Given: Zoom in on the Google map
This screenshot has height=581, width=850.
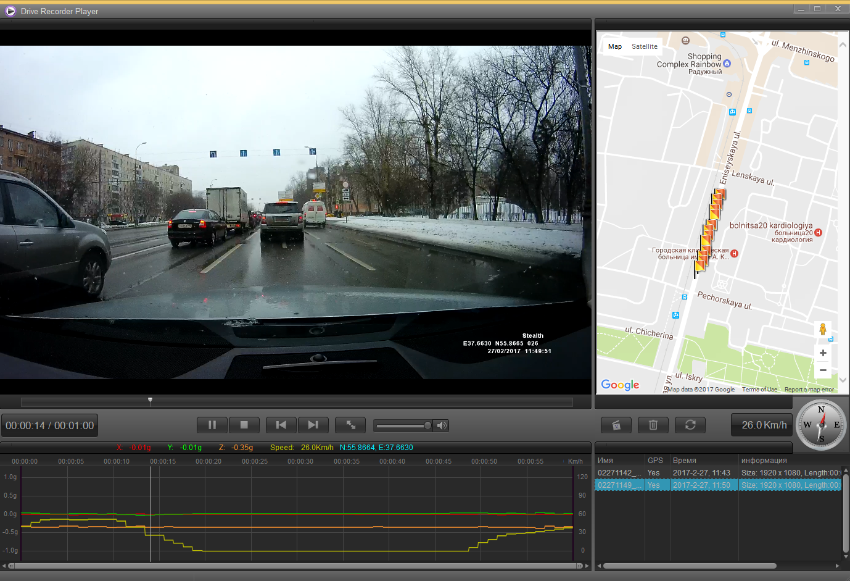Looking at the screenshot, I should [823, 353].
